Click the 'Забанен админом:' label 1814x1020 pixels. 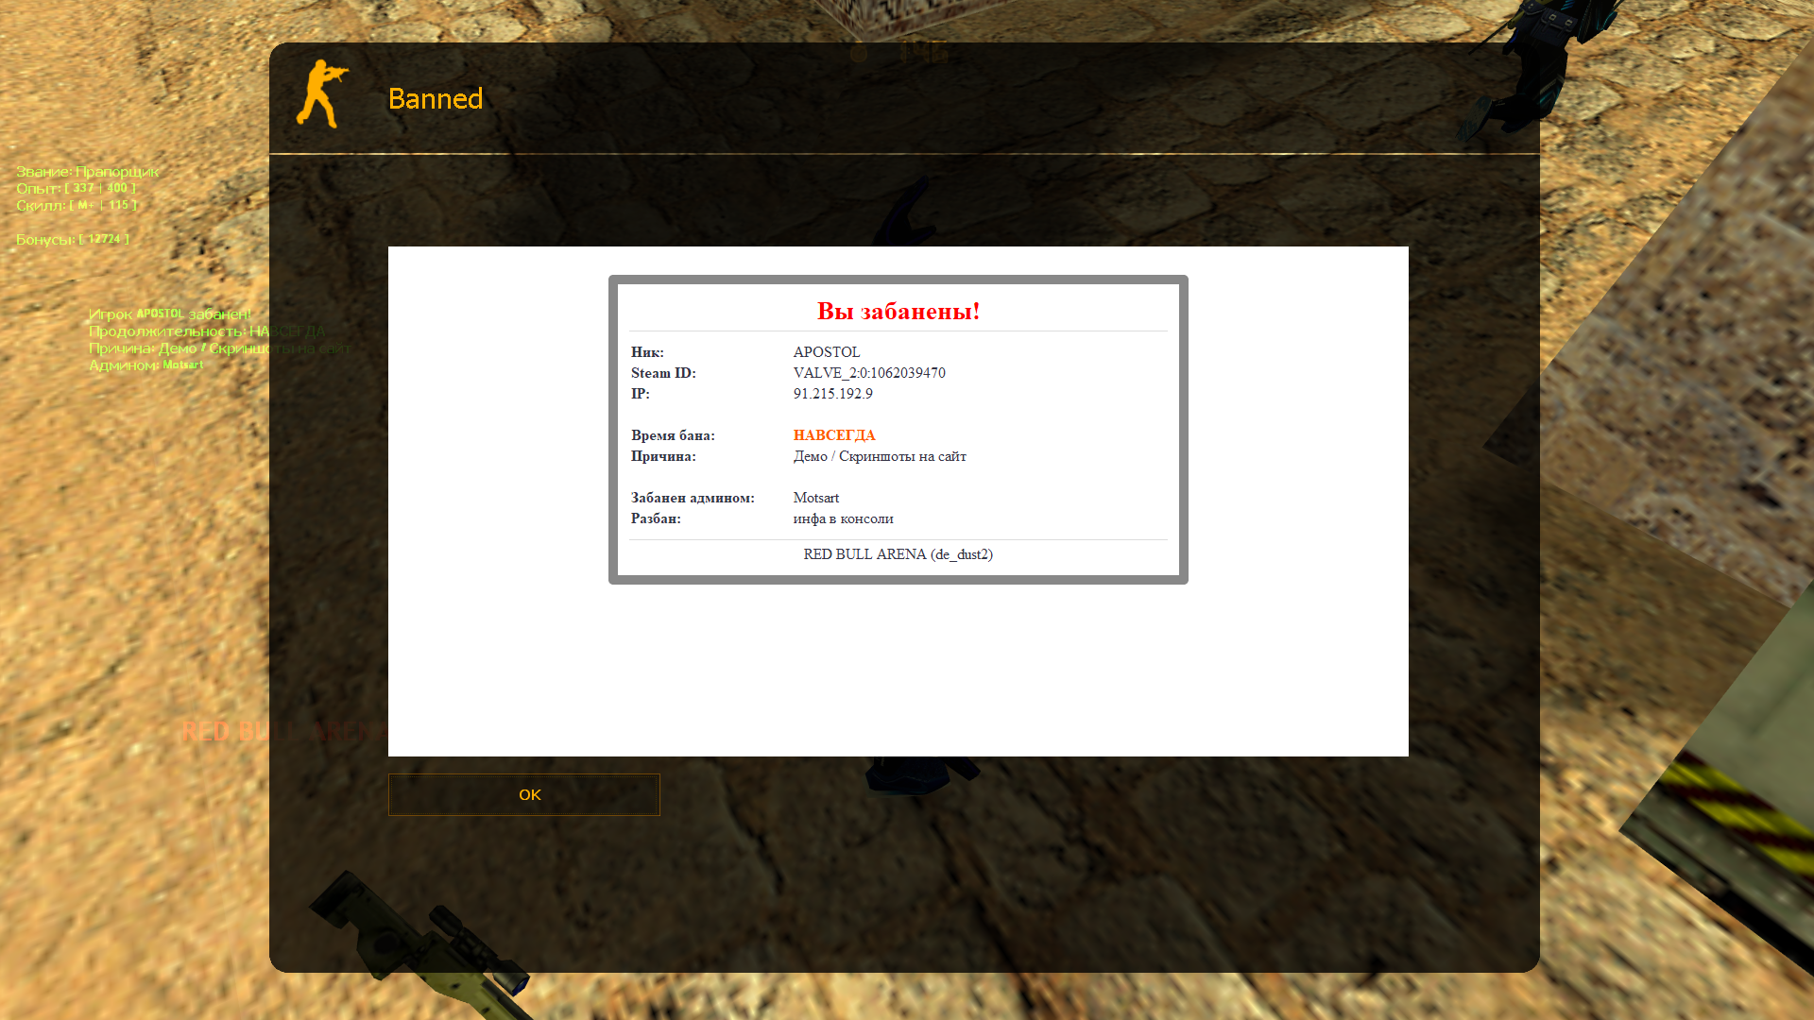point(692,498)
